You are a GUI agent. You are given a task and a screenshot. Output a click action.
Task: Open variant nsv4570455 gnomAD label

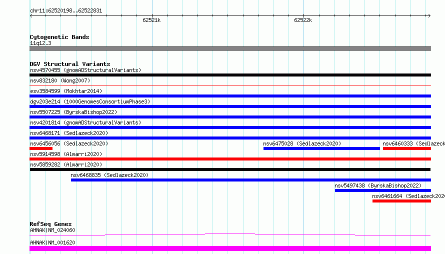[85, 70]
